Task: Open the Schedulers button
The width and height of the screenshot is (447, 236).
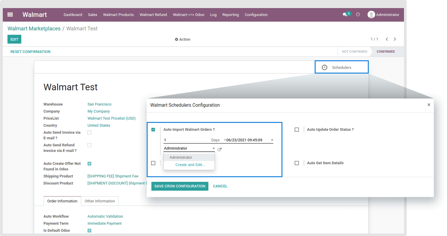Action: point(341,67)
